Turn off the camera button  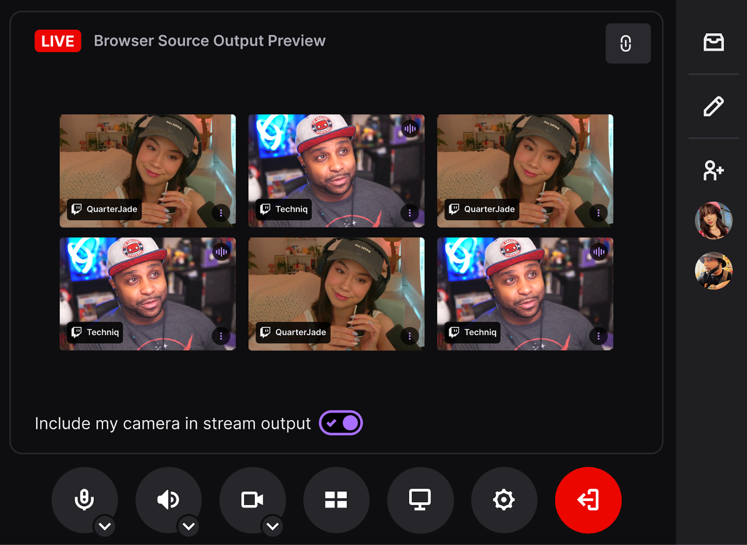[x=252, y=499]
